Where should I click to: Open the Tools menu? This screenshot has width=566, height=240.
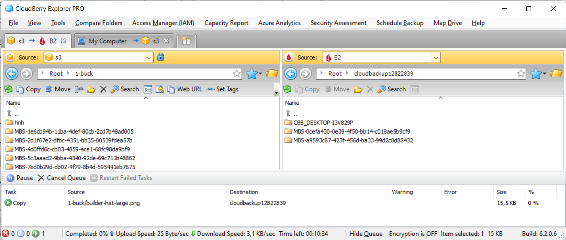(58, 23)
